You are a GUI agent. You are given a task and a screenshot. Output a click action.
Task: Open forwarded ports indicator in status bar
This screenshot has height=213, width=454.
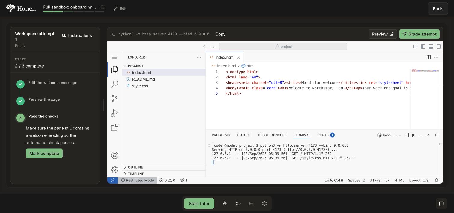click(x=184, y=180)
